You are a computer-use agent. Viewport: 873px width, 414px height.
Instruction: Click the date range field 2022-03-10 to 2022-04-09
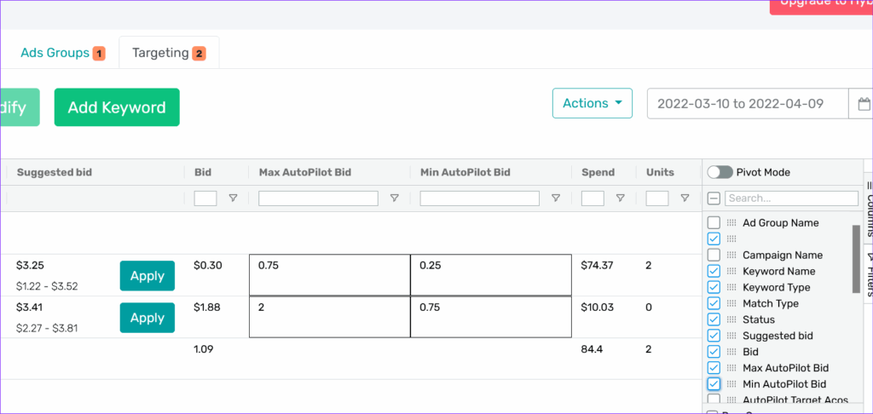748,104
